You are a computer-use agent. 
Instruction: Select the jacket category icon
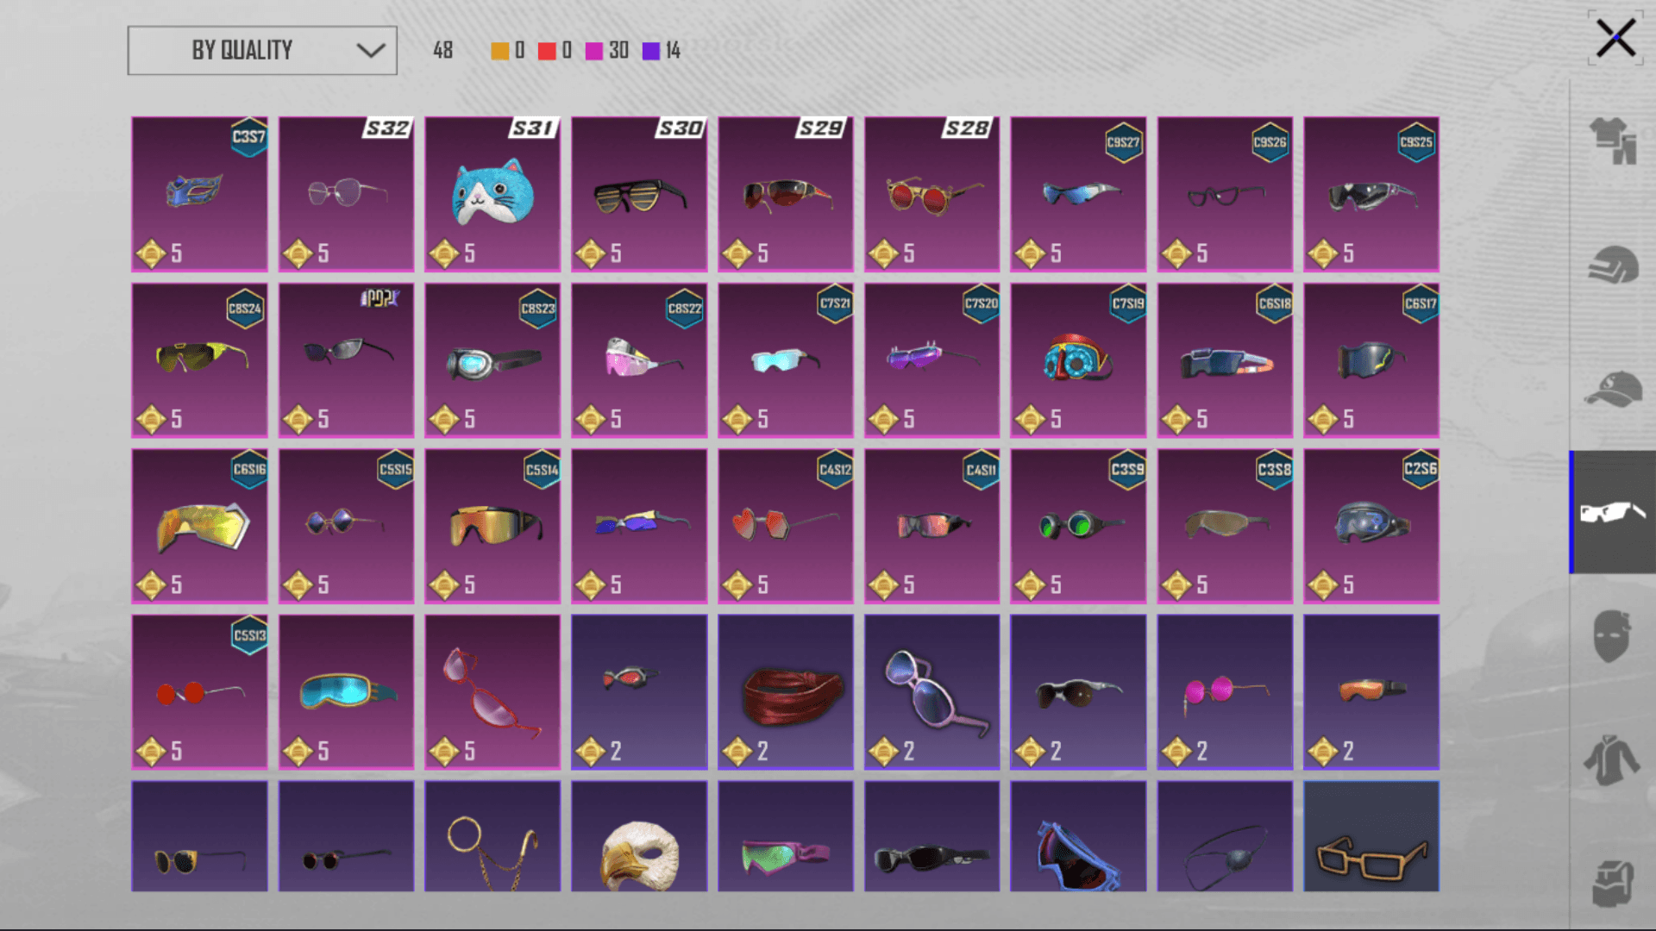1612,759
